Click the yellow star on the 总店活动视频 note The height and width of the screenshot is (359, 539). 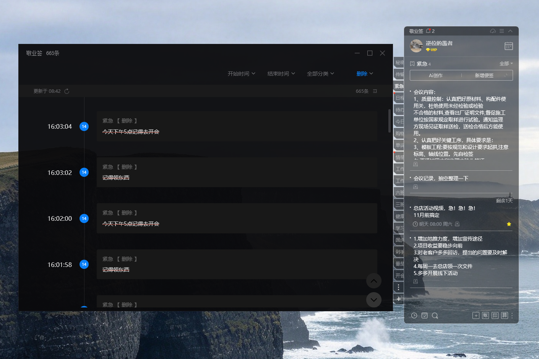(x=509, y=224)
